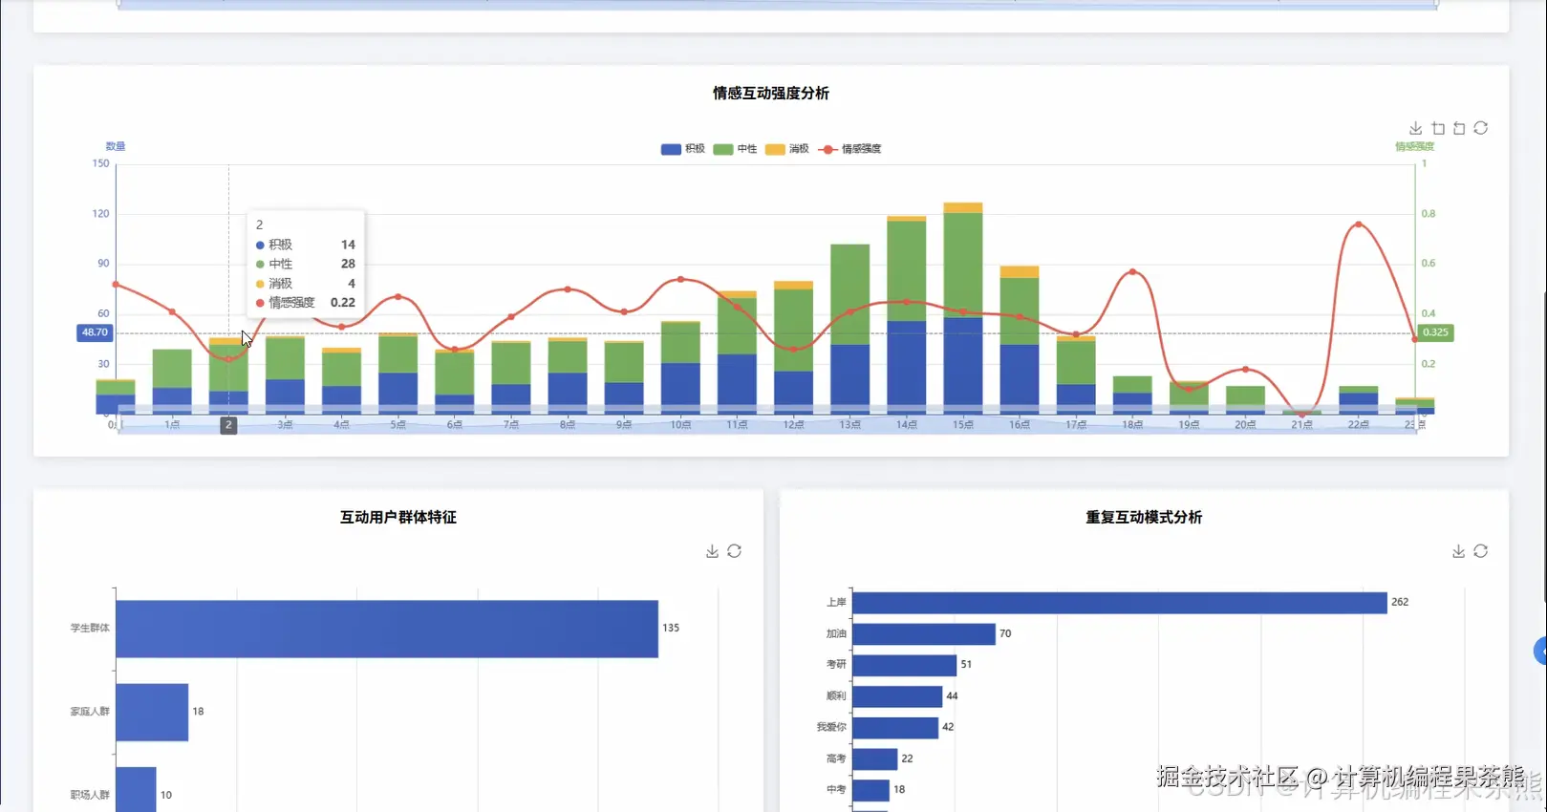Download 互动用户群体特征 chart image
The image size is (1547, 812).
click(x=712, y=551)
